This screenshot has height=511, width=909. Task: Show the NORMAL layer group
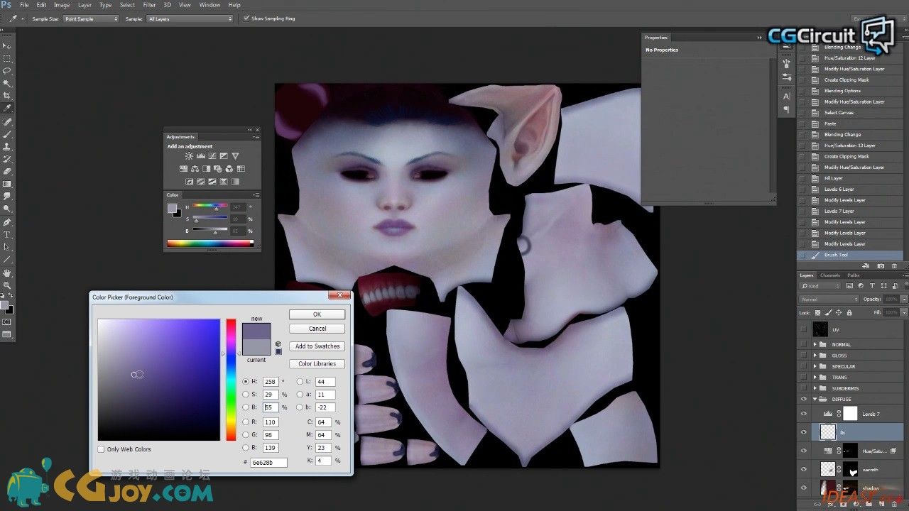[804, 344]
